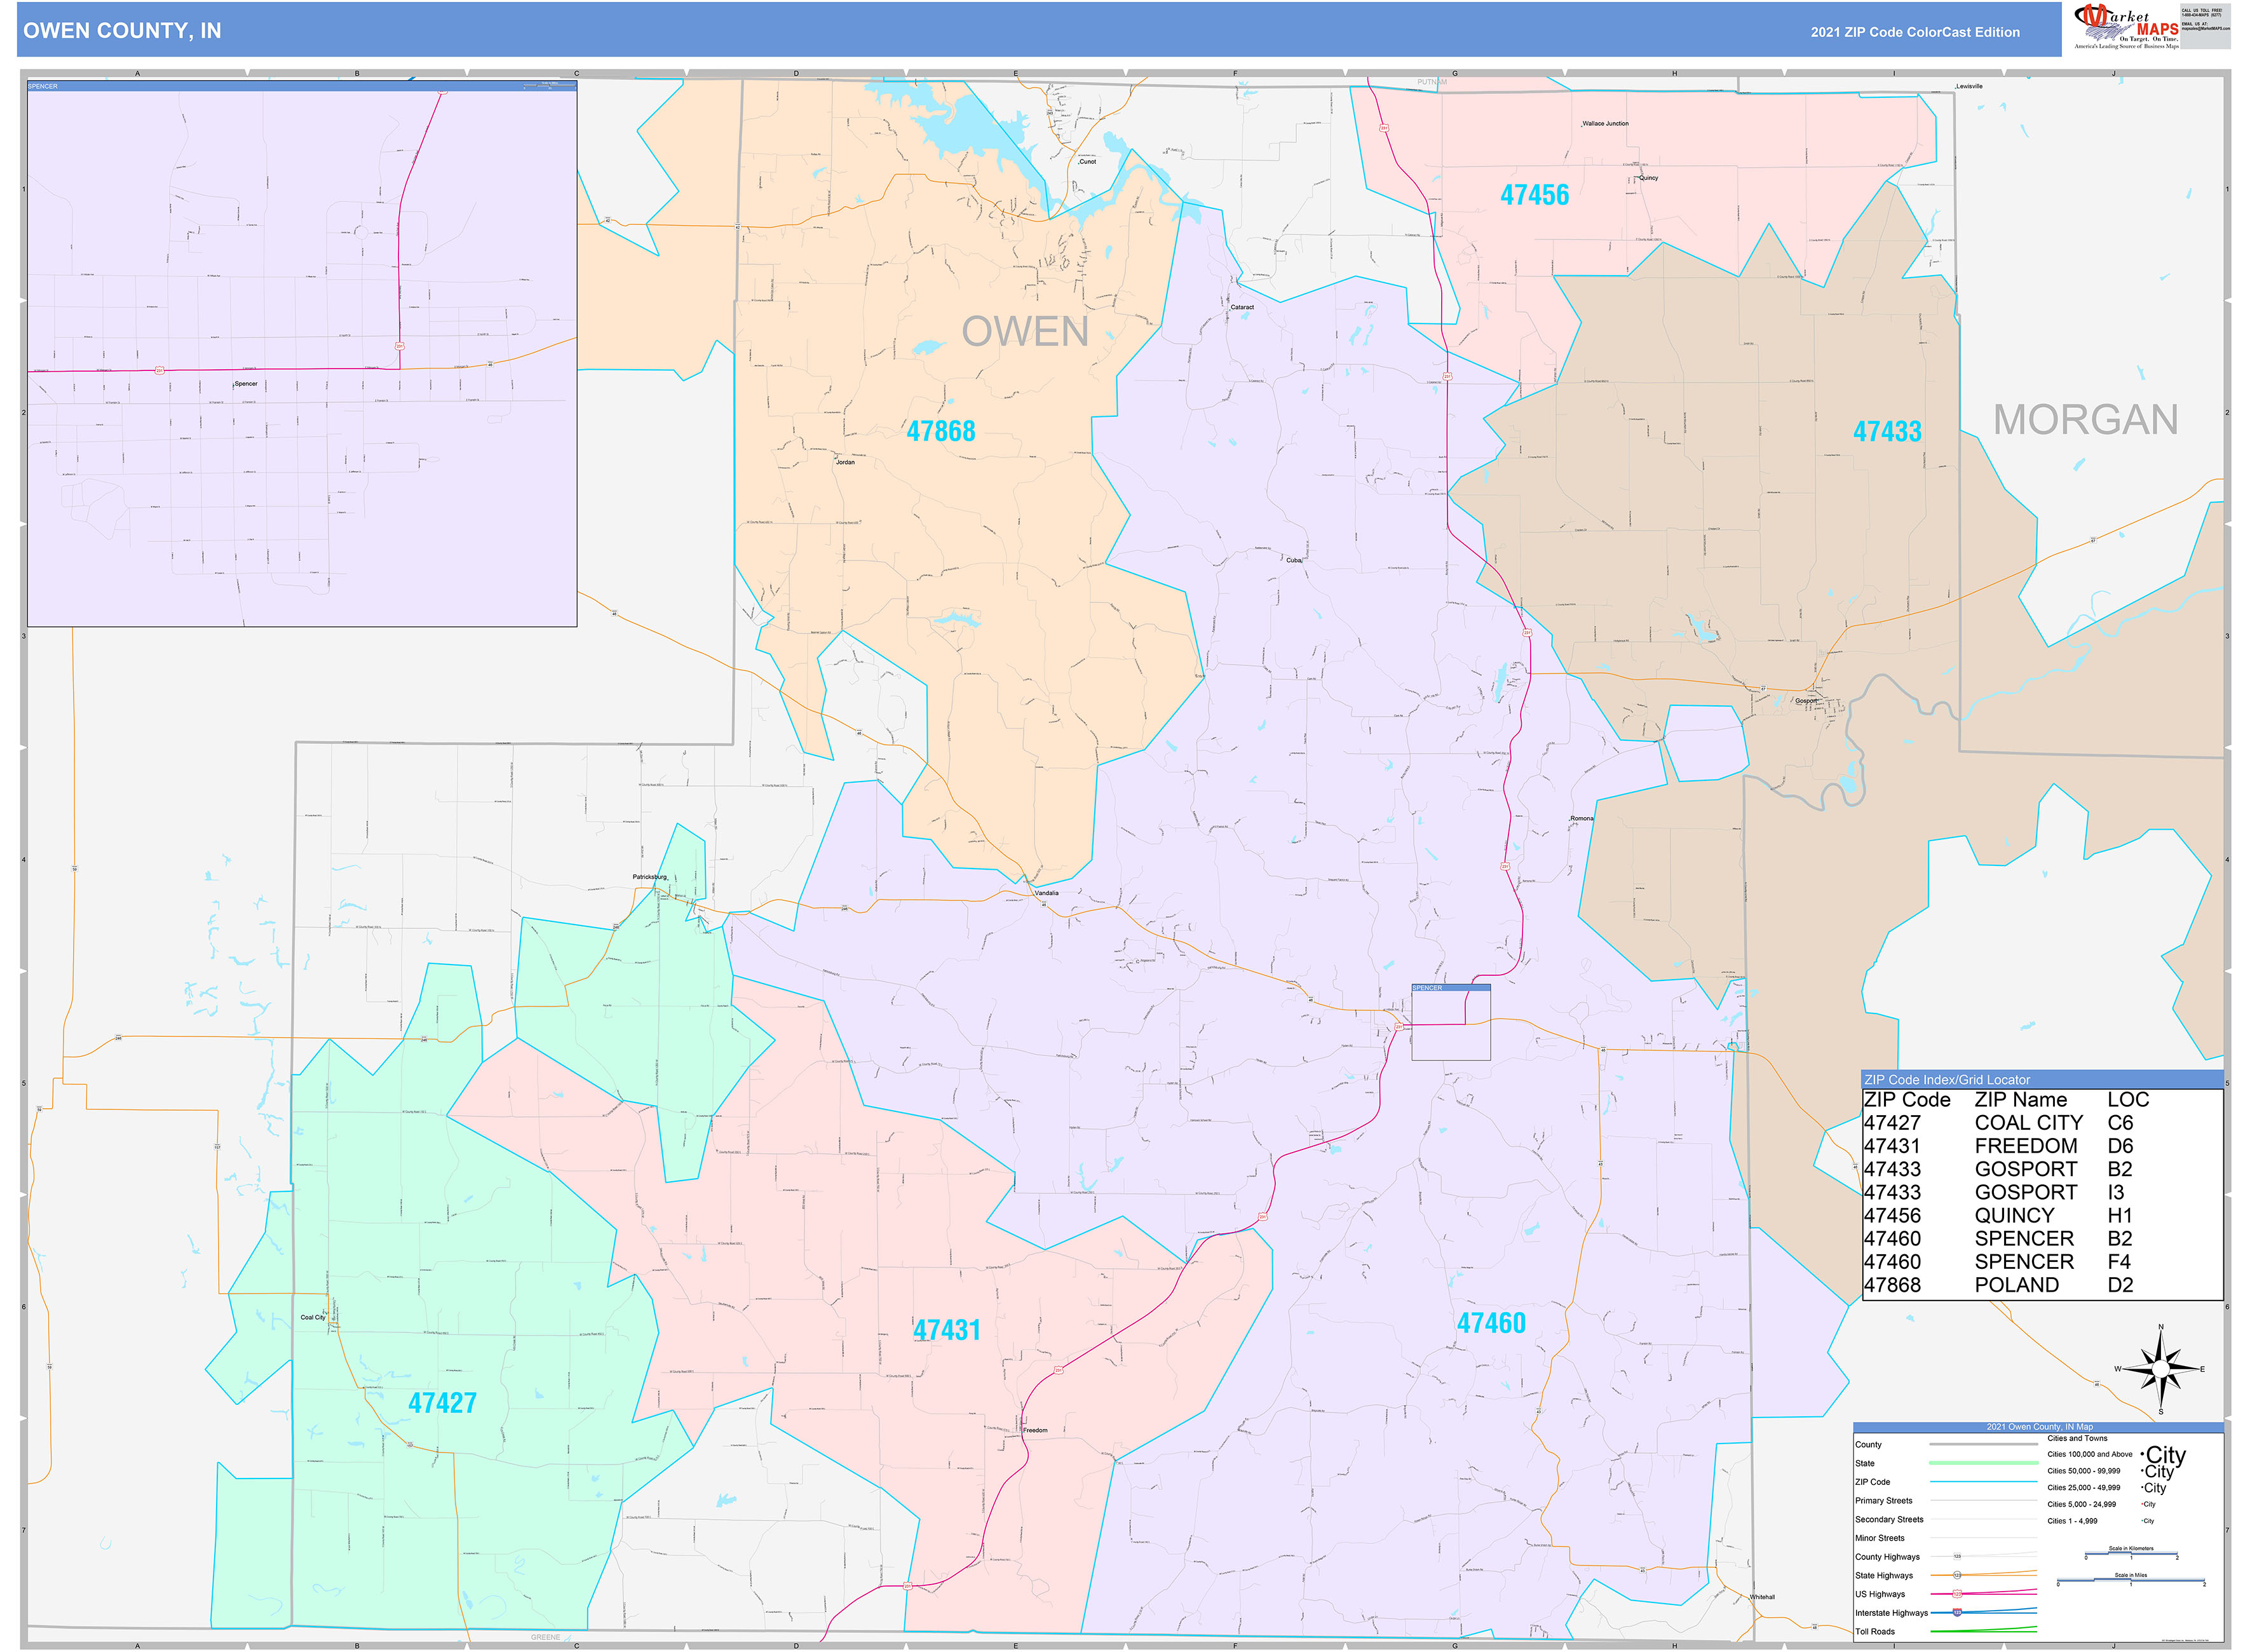Click the Cataract town label

(1242, 307)
